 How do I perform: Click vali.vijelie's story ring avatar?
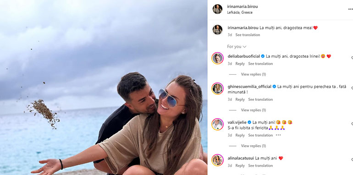click(x=217, y=124)
